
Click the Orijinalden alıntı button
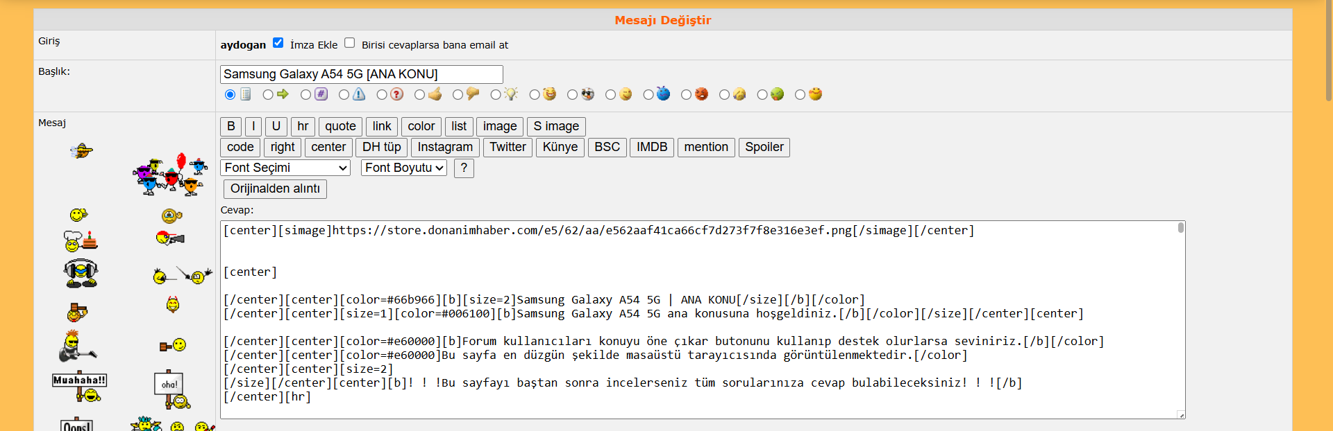[275, 188]
